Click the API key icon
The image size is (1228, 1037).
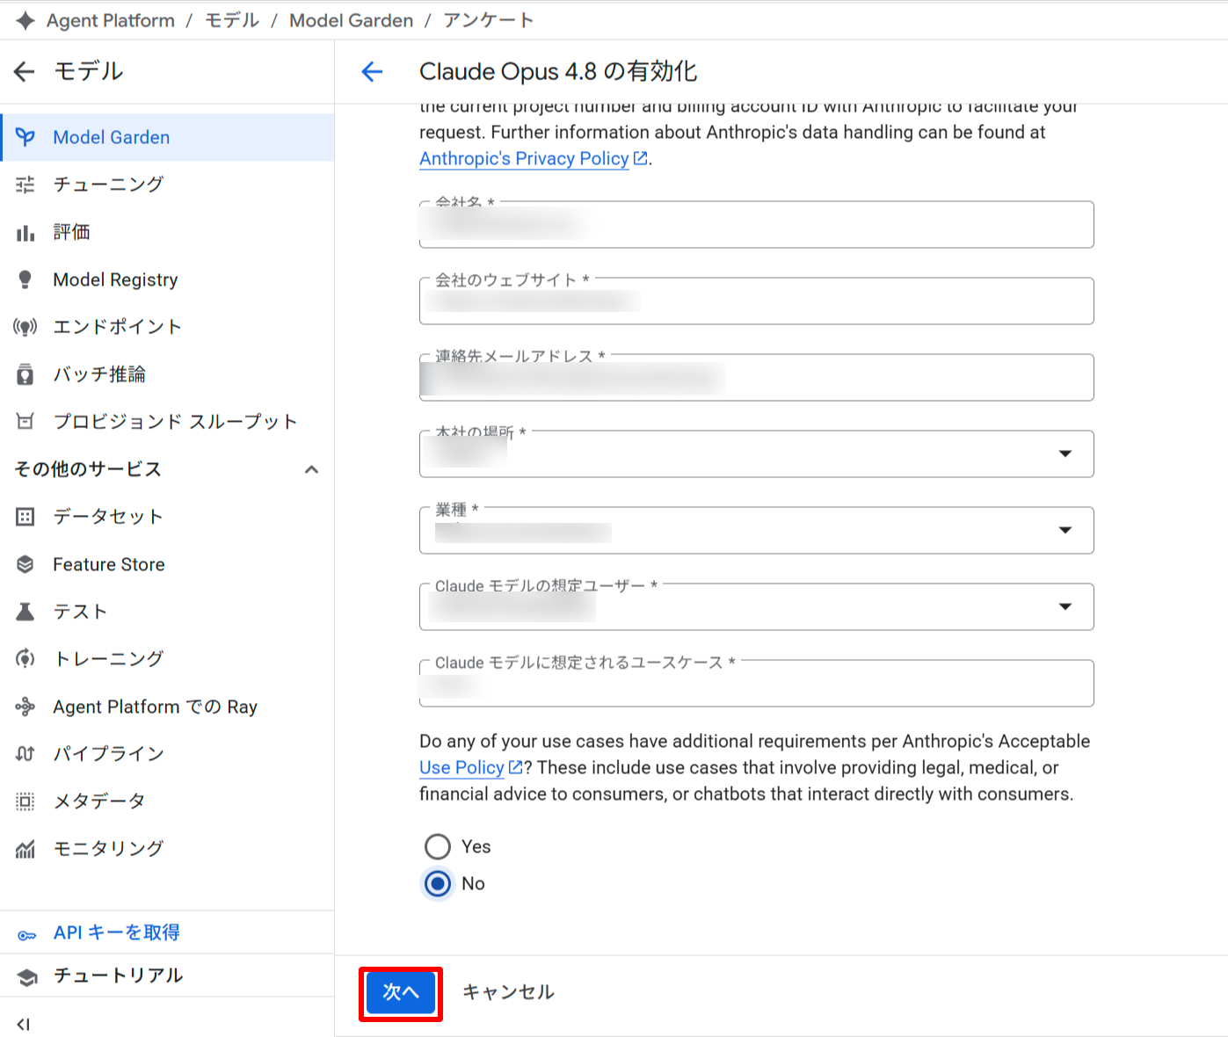tap(27, 934)
